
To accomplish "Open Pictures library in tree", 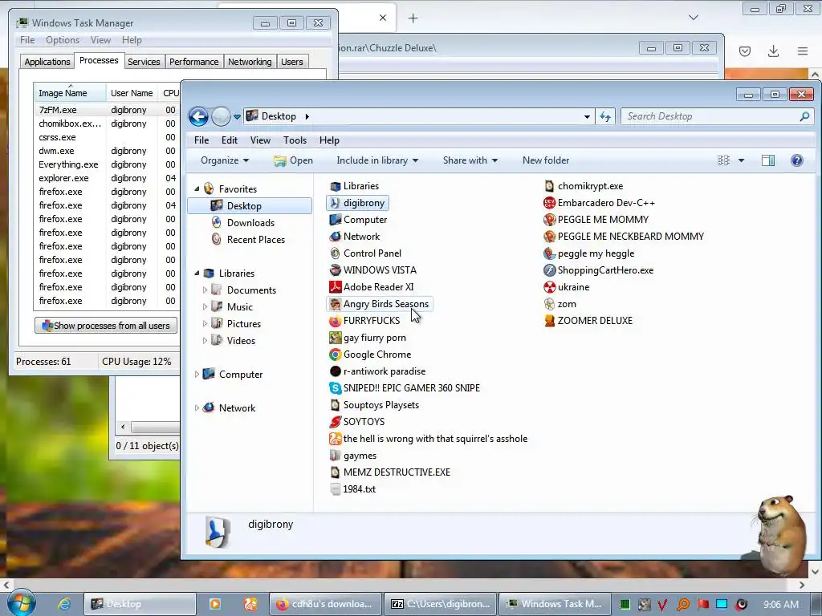I will pos(237,323).
